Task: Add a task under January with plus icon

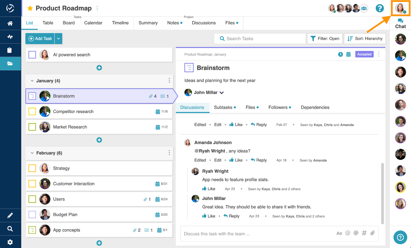Action: [99, 140]
